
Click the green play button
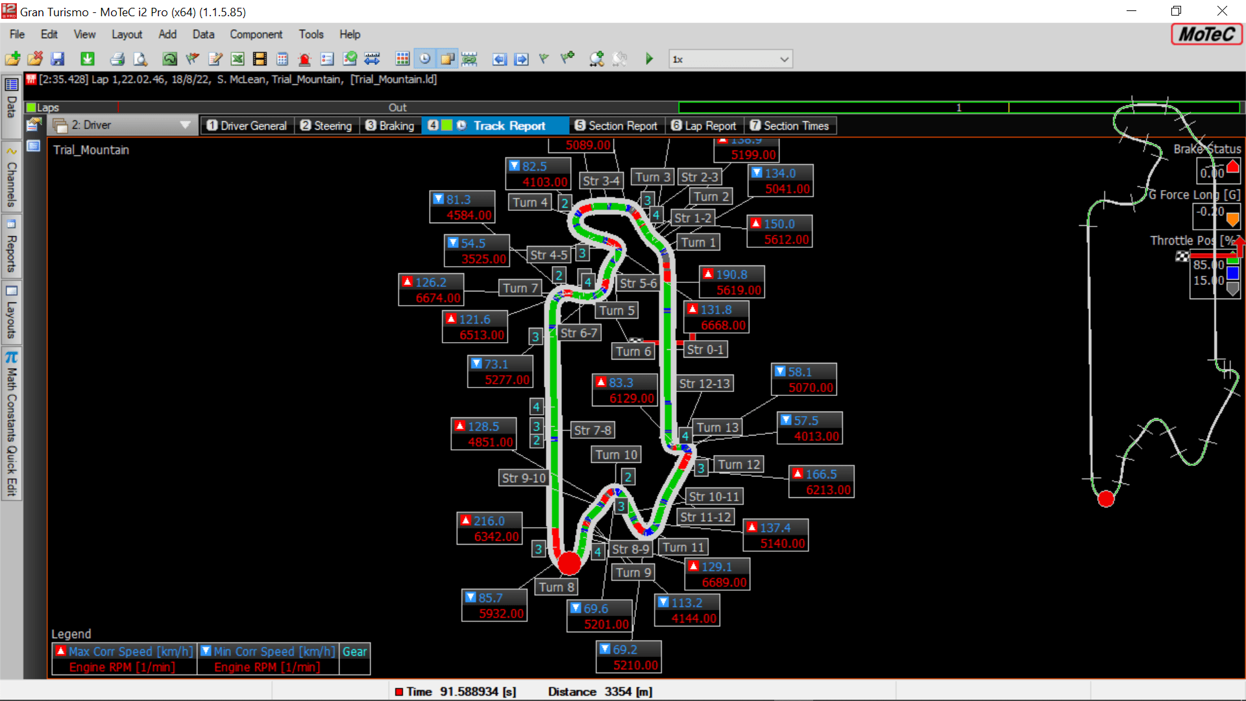pos(649,59)
